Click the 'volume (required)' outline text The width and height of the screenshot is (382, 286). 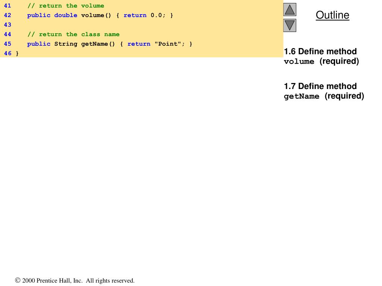tap(321, 61)
